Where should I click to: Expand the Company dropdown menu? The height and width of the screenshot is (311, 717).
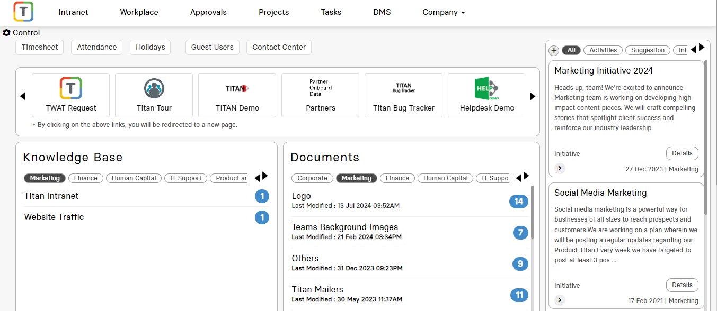[x=444, y=12]
